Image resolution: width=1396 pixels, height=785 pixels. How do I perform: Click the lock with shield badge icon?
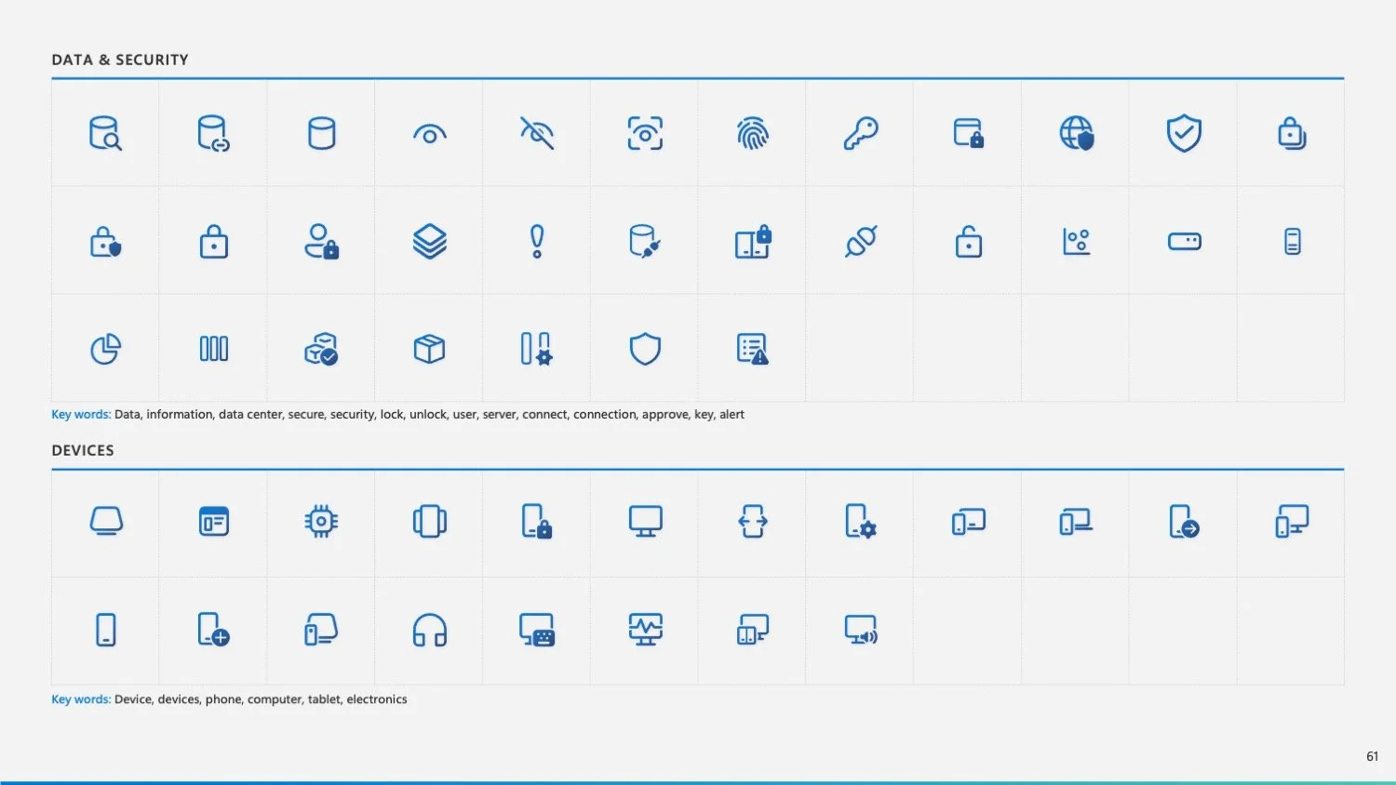click(x=105, y=242)
